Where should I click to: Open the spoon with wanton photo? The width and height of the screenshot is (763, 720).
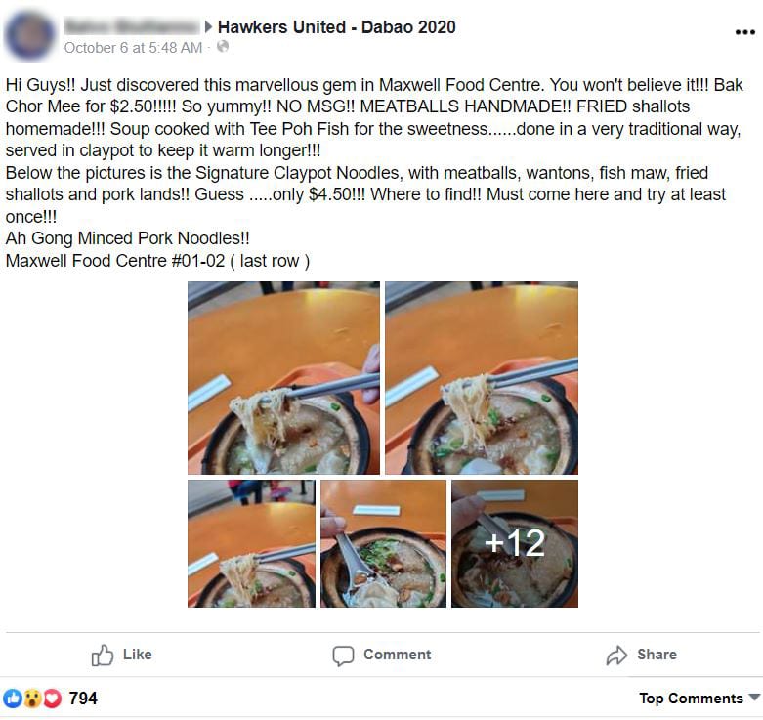pos(383,543)
